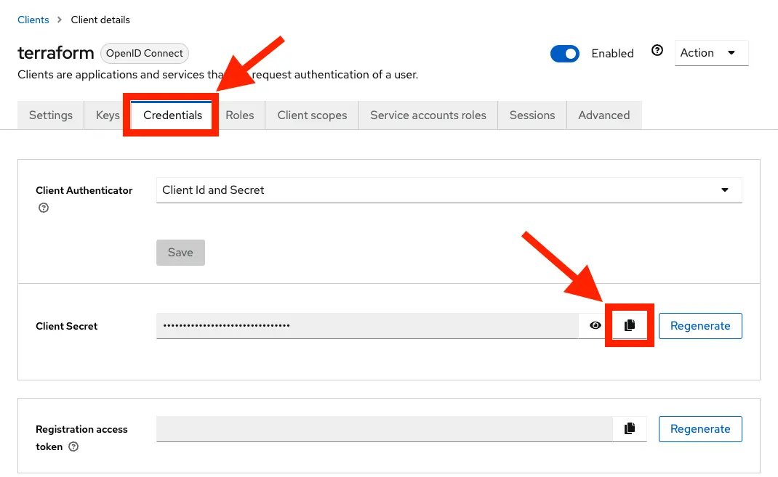778x477 pixels.
Task: Open the Action dropdown menu
Action: (710, 52)
